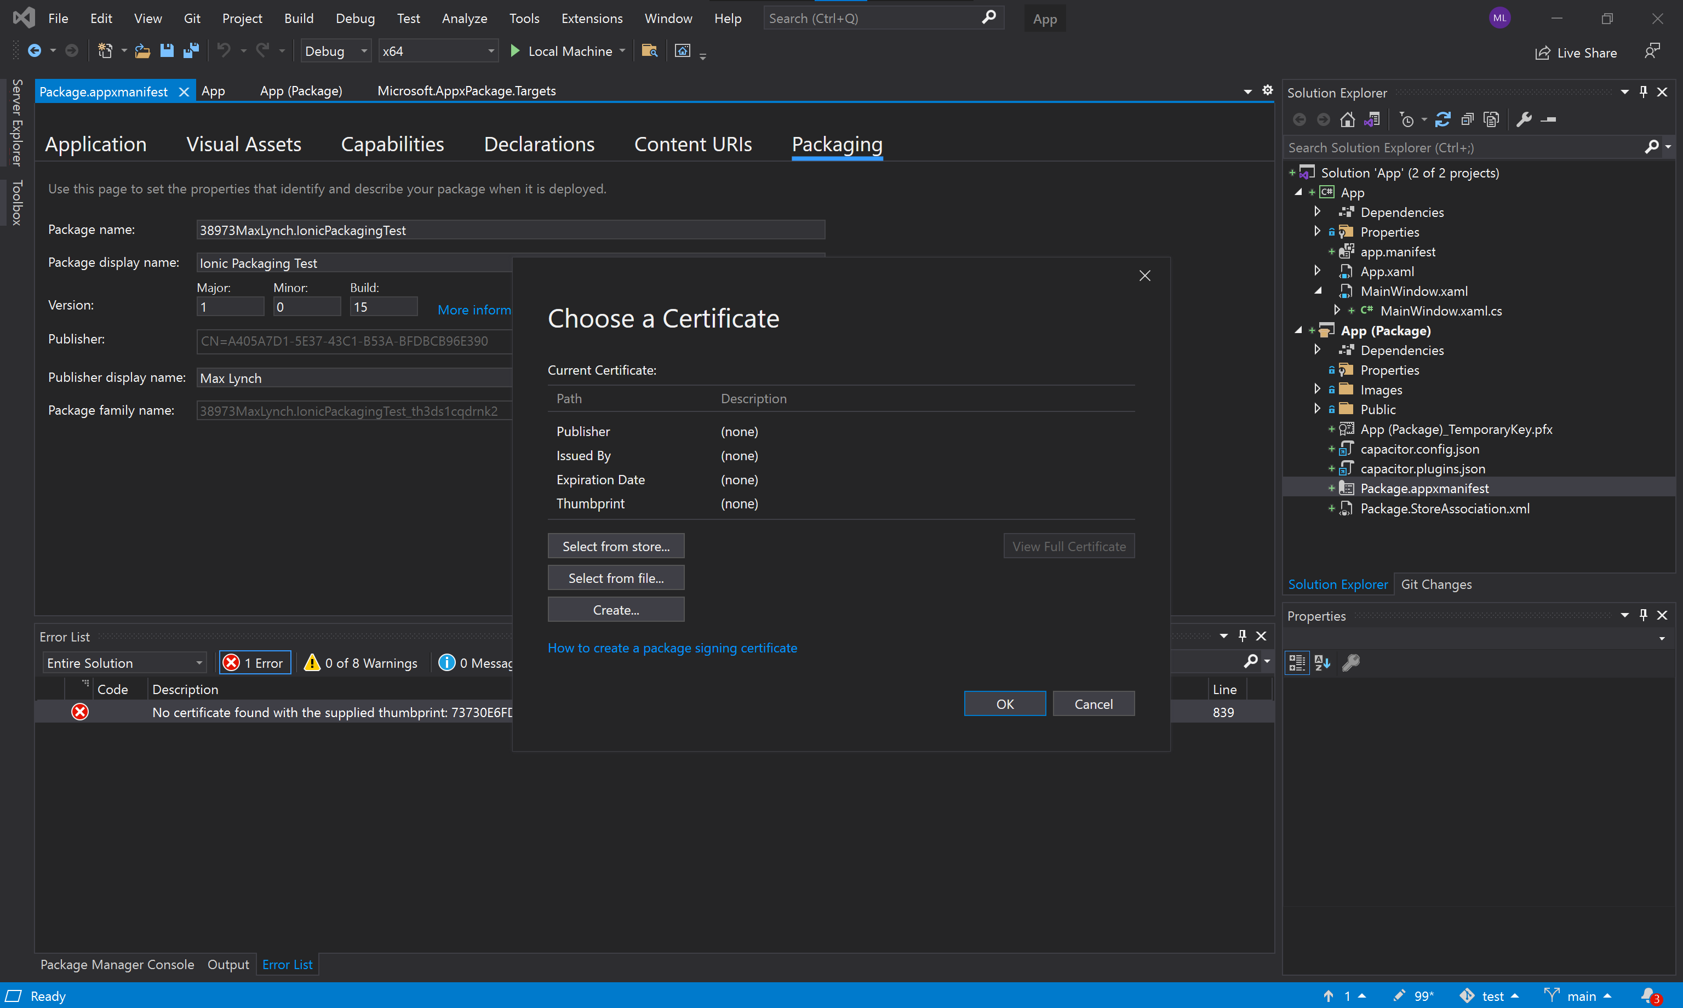The image size is (1683, 1008).
Task: Click OK in Choose a Certificate dialog
Action: (1005, 704)
